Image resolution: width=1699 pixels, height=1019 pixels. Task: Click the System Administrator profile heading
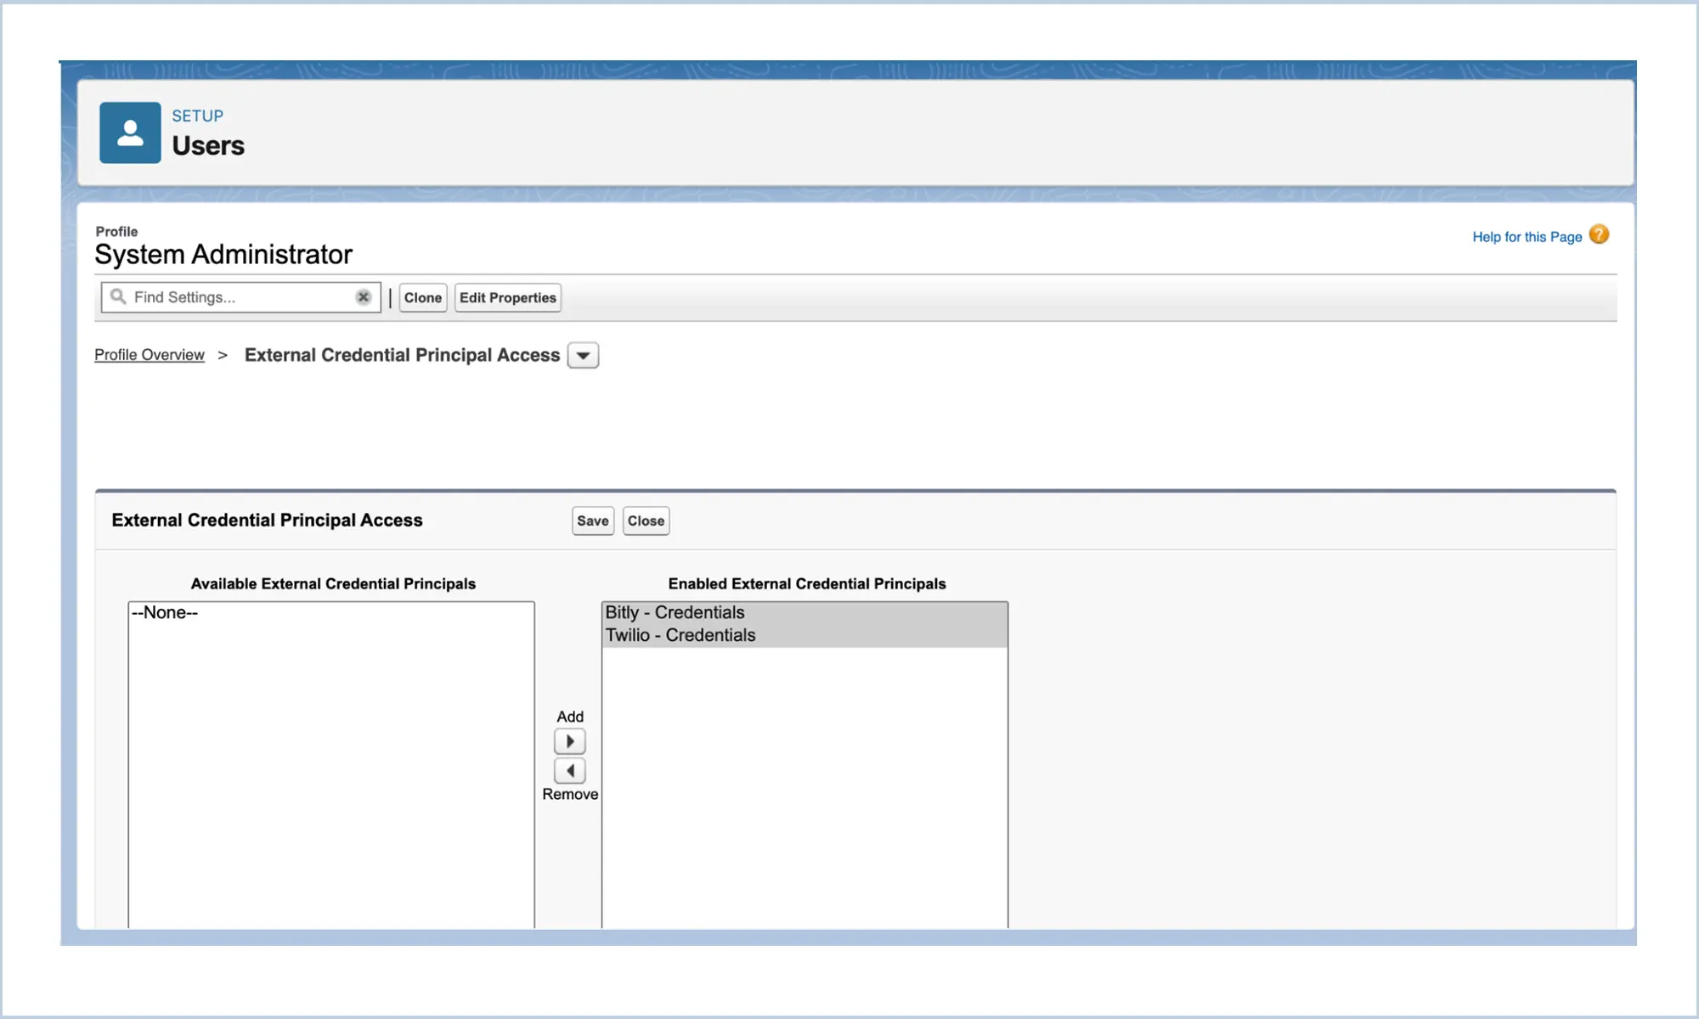coord(223,255)
